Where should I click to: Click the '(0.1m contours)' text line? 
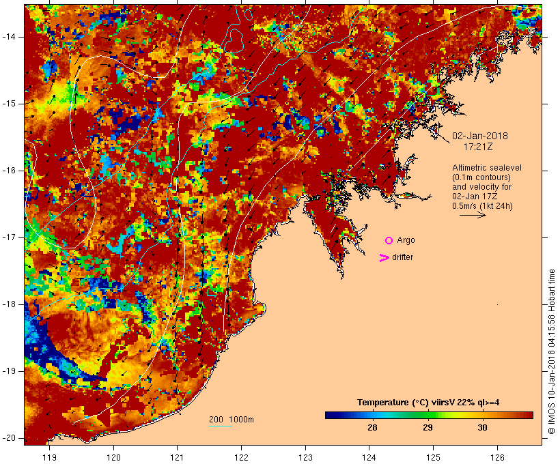481,177
